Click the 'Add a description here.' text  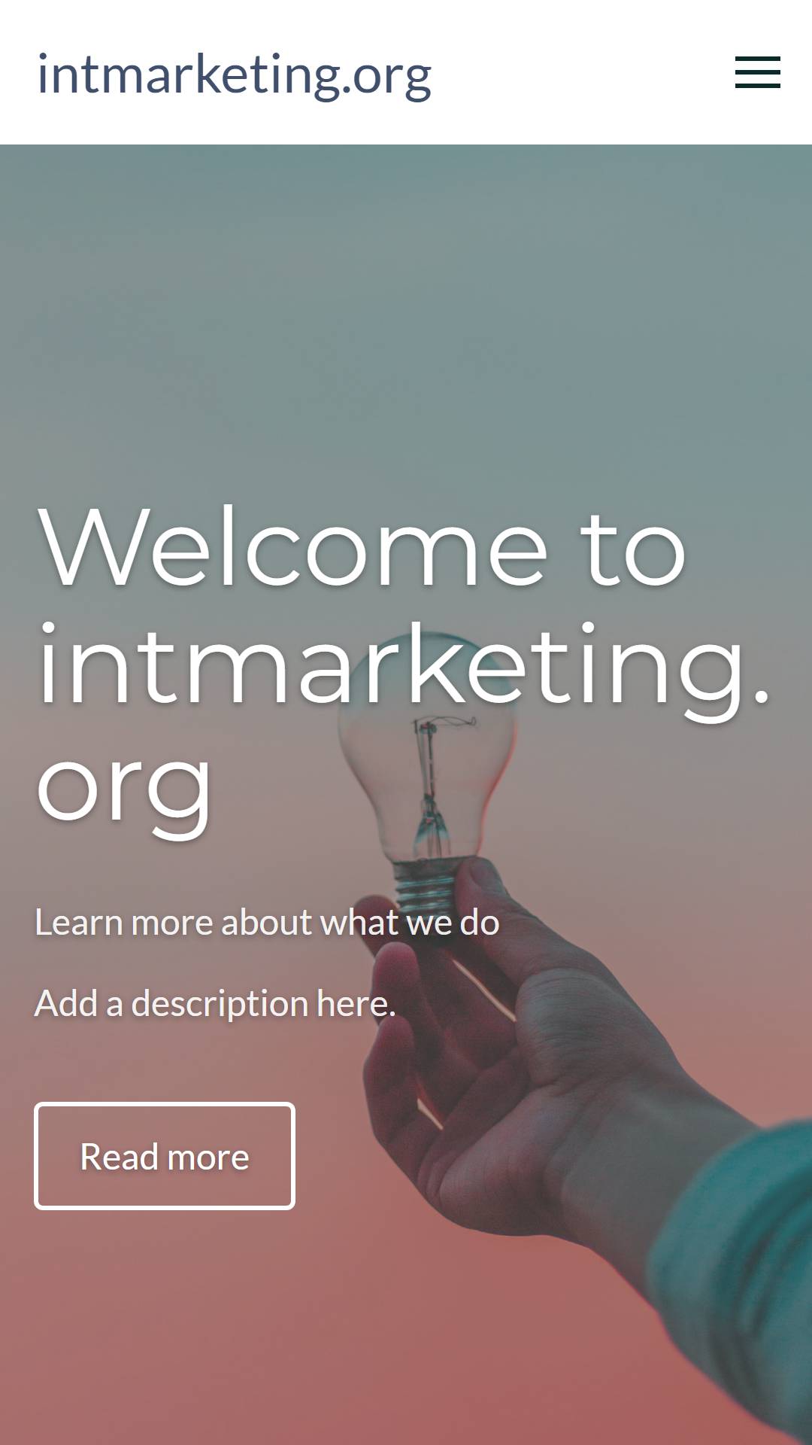click(x=215, y=1004)
